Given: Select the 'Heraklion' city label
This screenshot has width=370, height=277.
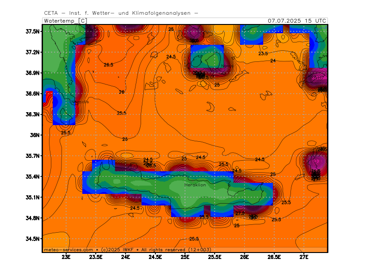Looking at the screenshot, I should (x=195, y=185).
